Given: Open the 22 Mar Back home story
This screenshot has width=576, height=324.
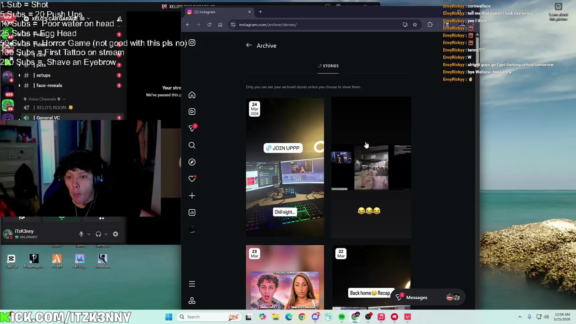Looking at the screenshot, I should [x=371, y=277].
